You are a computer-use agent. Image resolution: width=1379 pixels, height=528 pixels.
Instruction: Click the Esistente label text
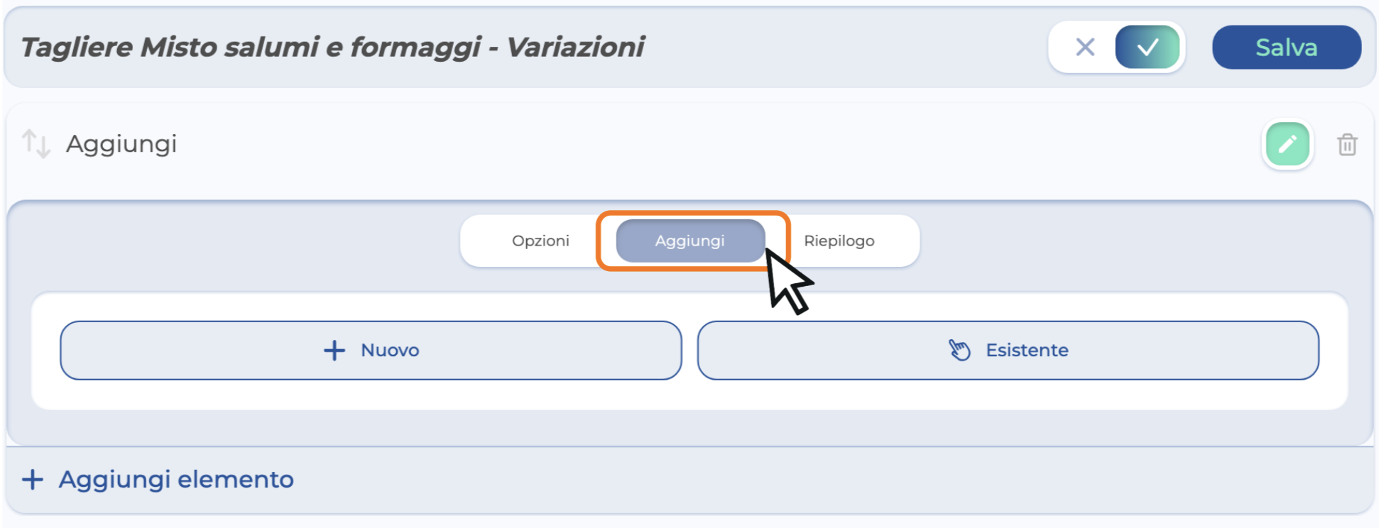point(1027,351)
